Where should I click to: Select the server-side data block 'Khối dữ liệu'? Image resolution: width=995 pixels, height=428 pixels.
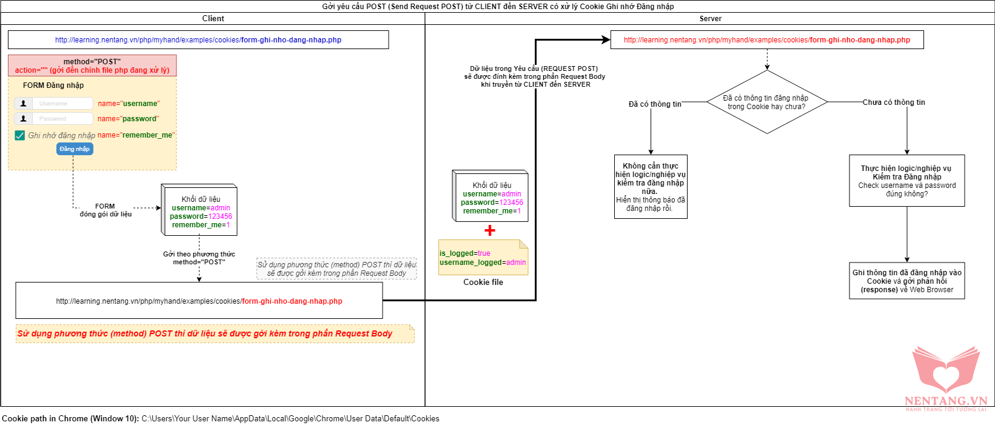(491, 197)
